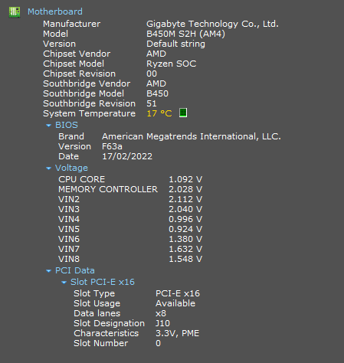Select the PCI Data heading
This screenshot has width=344, height=363.
click(x=75, y=270)
